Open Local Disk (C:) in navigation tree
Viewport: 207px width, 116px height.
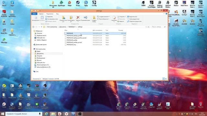click(x=42, y=65)
